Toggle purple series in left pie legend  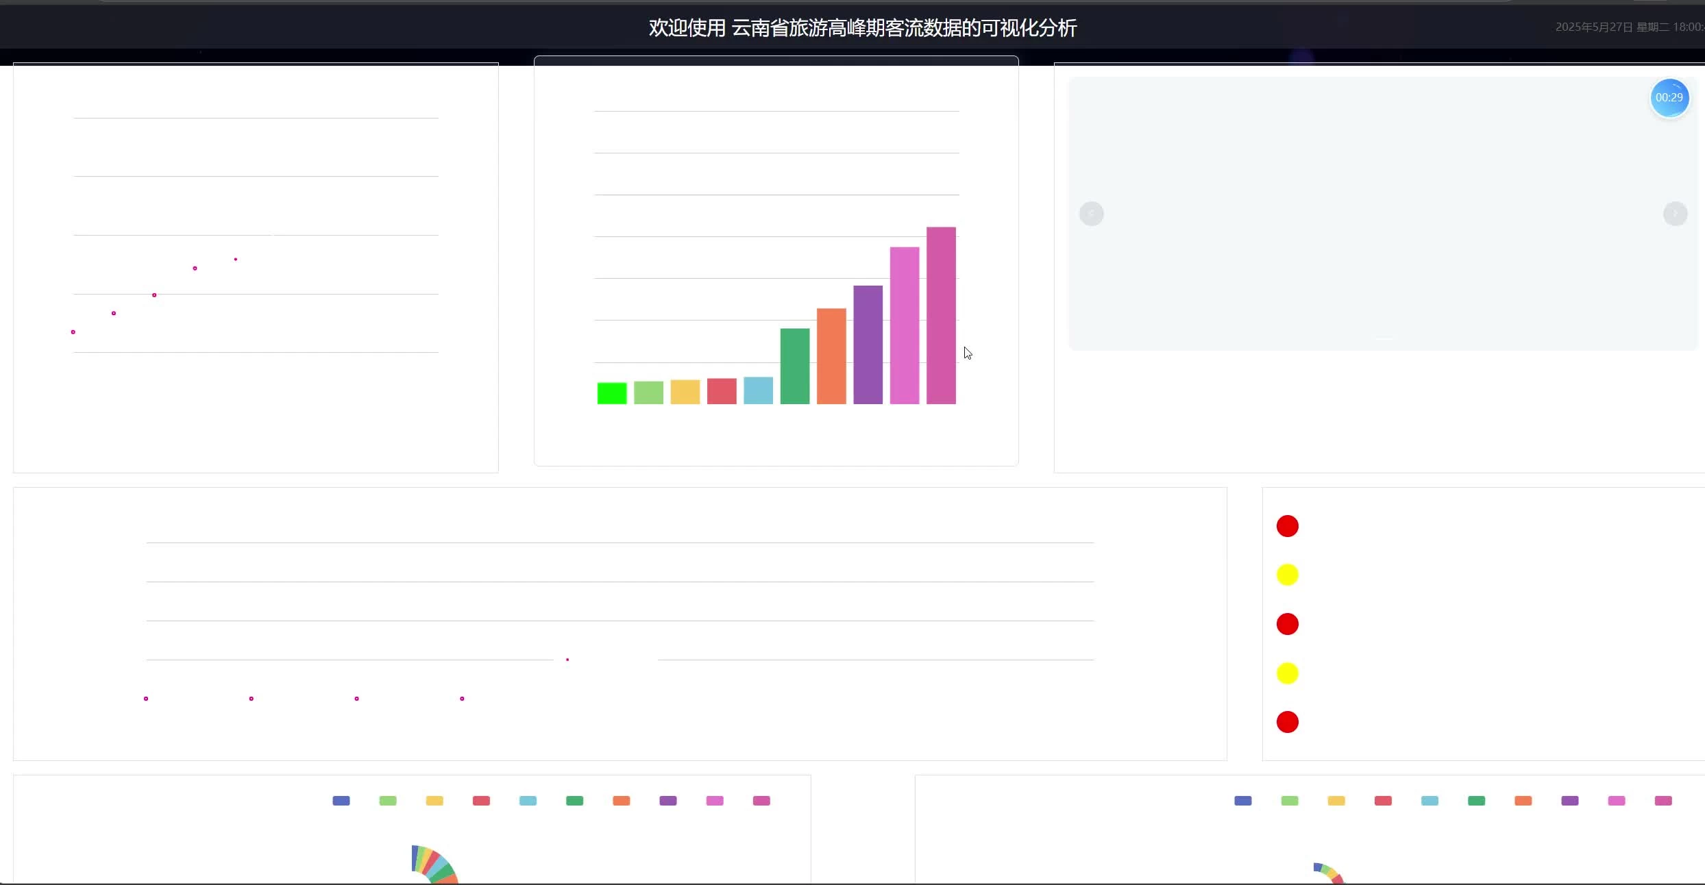pyautogui.click(x=667, y=801)
